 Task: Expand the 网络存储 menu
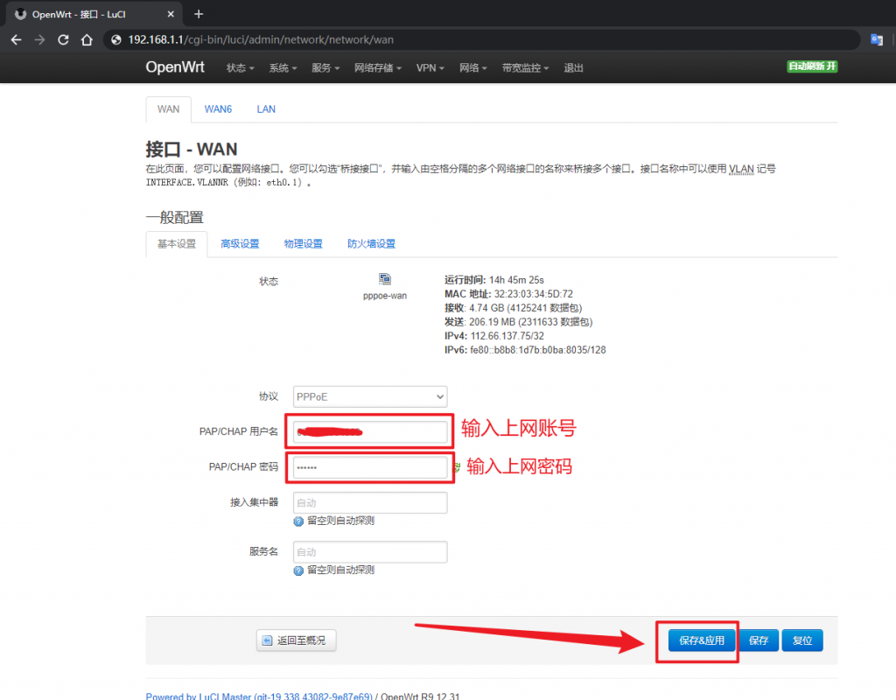(378, 68)
